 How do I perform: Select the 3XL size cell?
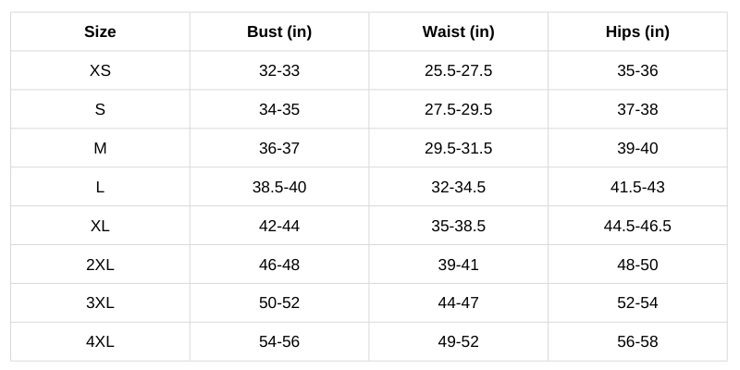(x=100, y=303)
